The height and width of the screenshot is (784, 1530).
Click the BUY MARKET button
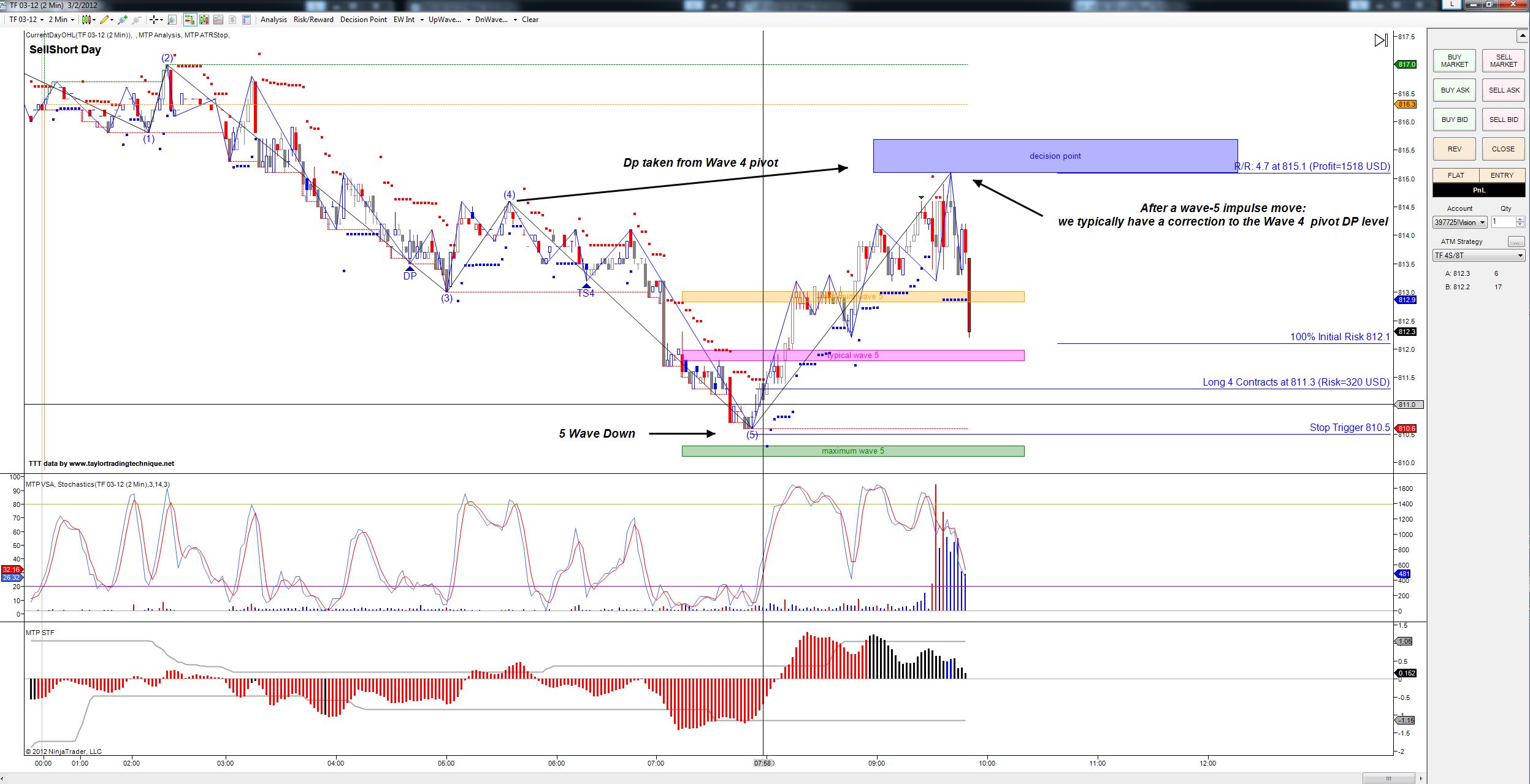[1455, 61]
